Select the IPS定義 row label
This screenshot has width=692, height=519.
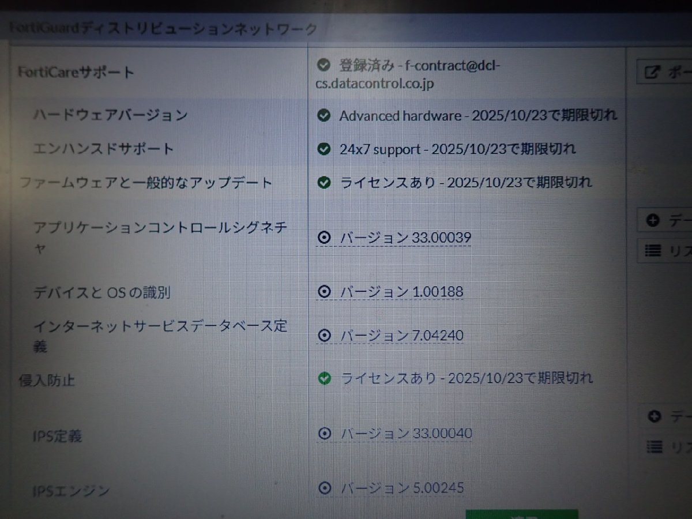58,436
